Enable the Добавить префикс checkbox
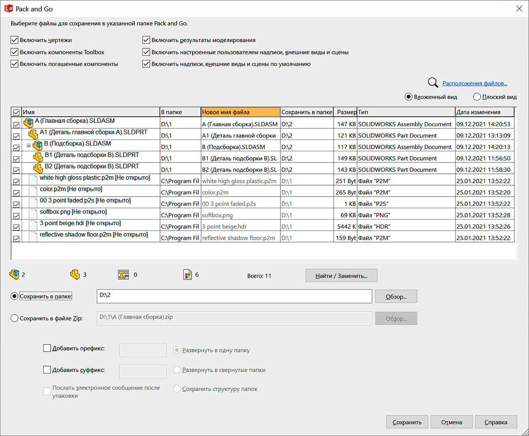The width and height of the screenshot is (529, 436). [47, 348]
